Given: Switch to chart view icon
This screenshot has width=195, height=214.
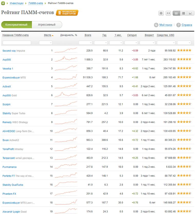Looking at the screenshot, I should pyautogui.click(x=191, y=13).
